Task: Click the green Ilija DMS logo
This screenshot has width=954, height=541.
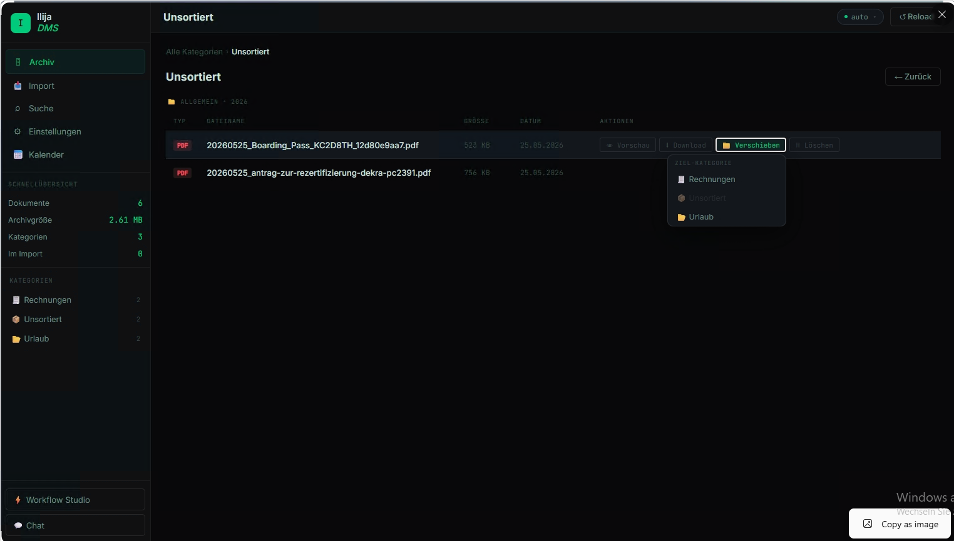Action: (x=21, y=23)
